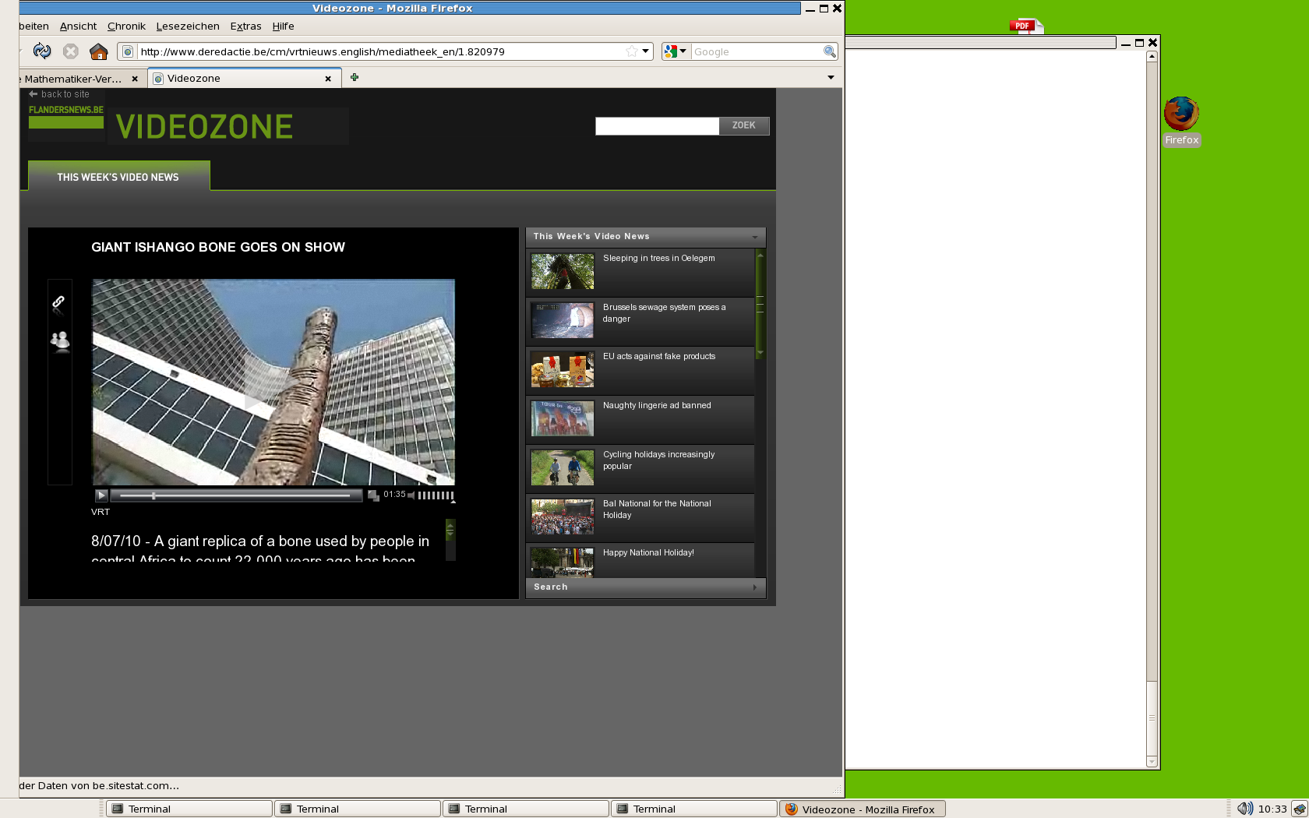Switch the video player to fullscreen

[x=373, y=495]
